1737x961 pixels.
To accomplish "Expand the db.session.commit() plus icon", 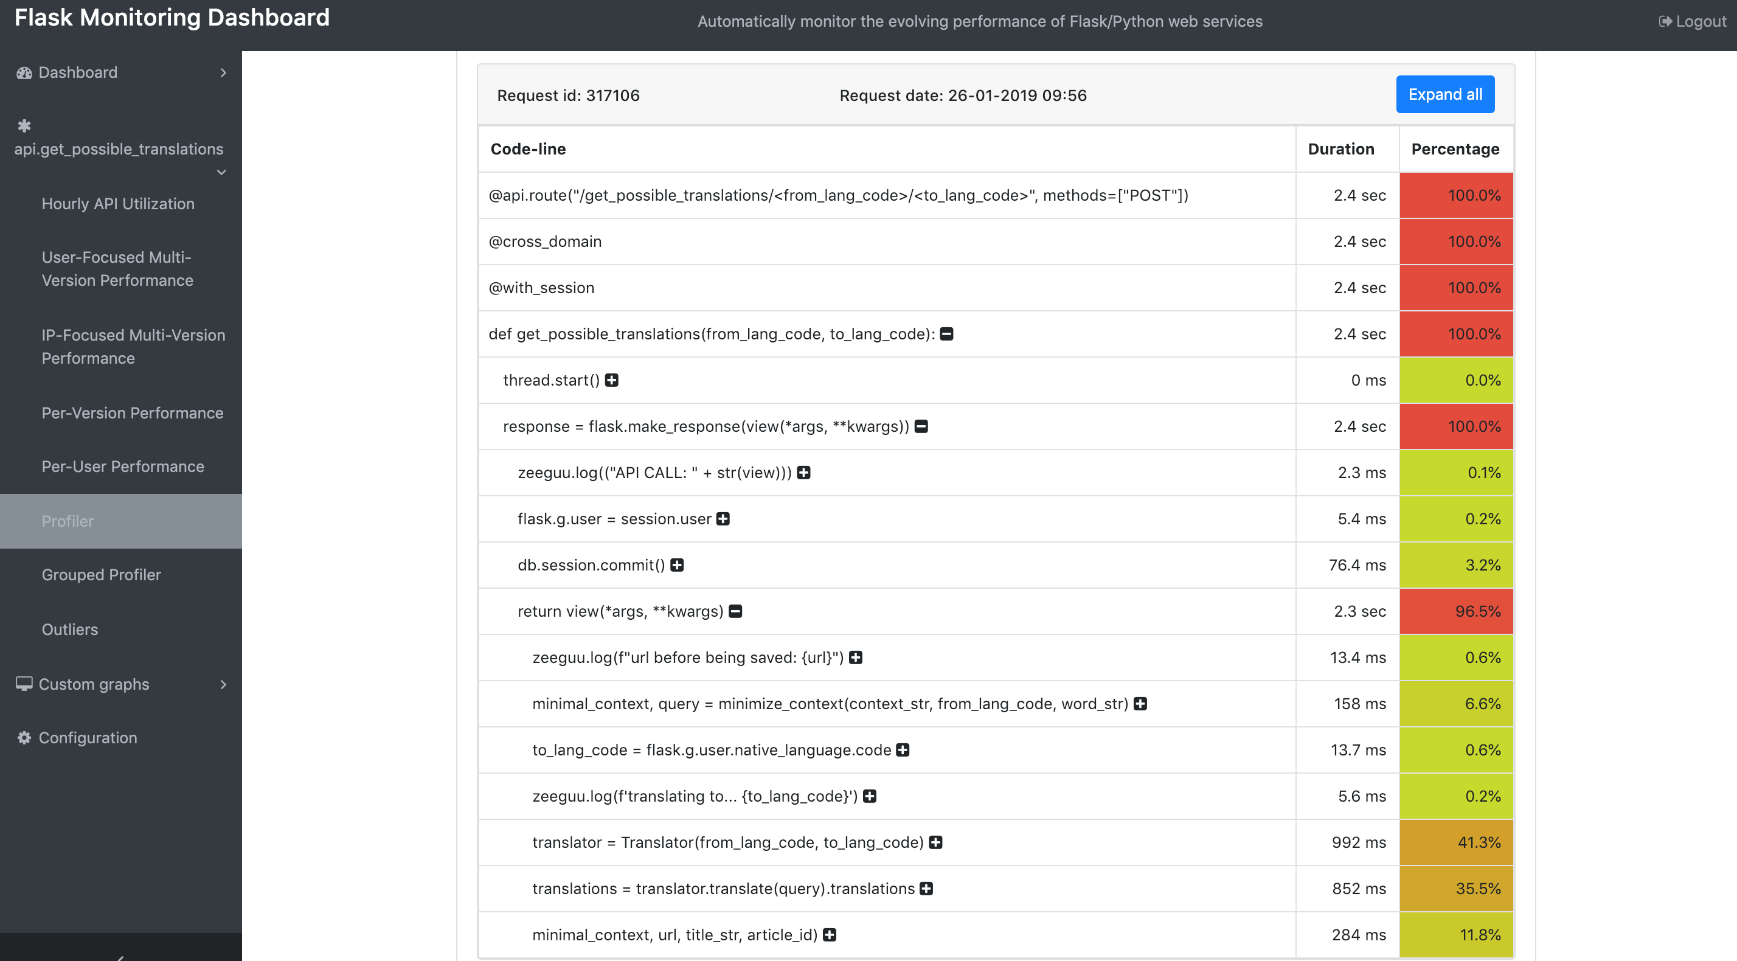I will click(x=677, y=565).
